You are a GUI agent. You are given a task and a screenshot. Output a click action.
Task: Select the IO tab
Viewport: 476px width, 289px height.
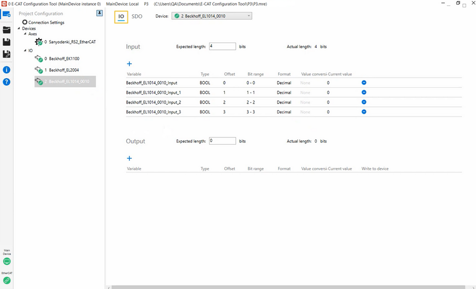point(121,16)
